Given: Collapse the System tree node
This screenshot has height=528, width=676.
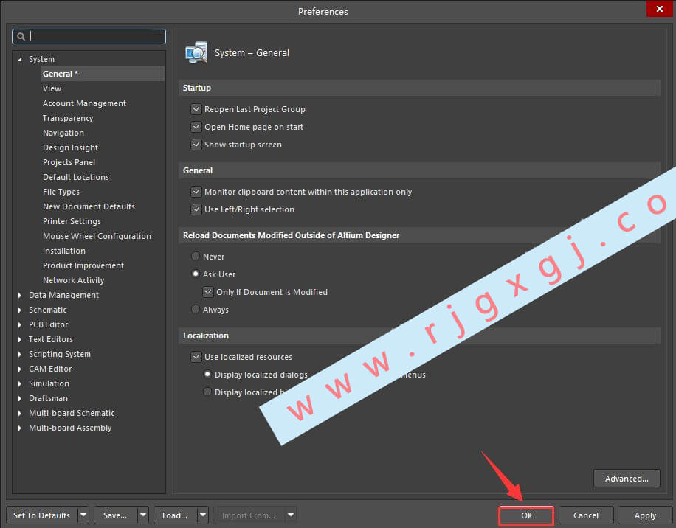Looking at the screenshot, I should coord(20,60).
